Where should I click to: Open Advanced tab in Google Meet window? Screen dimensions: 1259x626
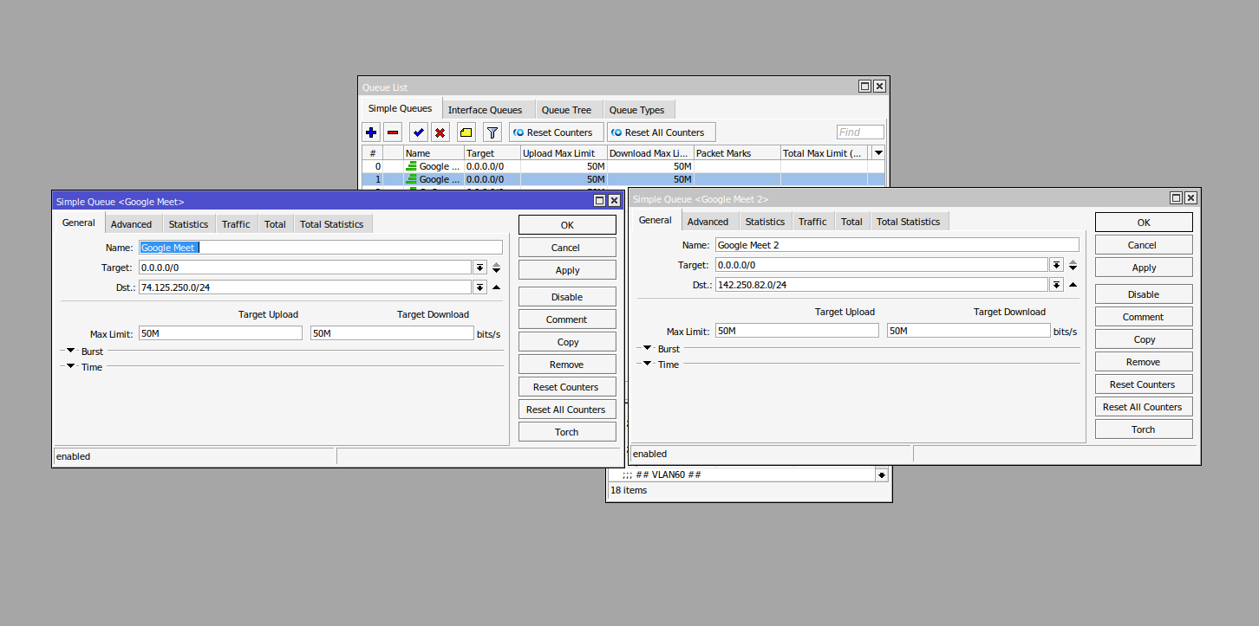[132, 224]
